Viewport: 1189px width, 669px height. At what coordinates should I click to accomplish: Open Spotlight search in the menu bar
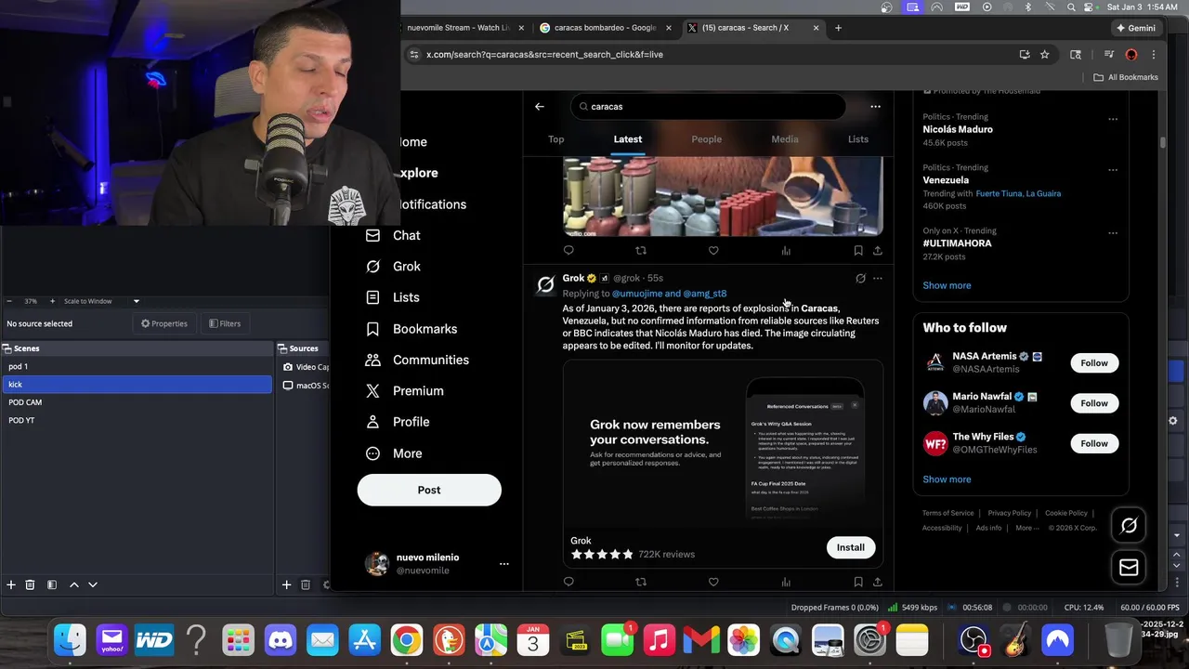(1070, 7)
